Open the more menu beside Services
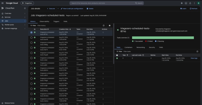The width and height of the screenshot is (202, 105). point(25,17)
